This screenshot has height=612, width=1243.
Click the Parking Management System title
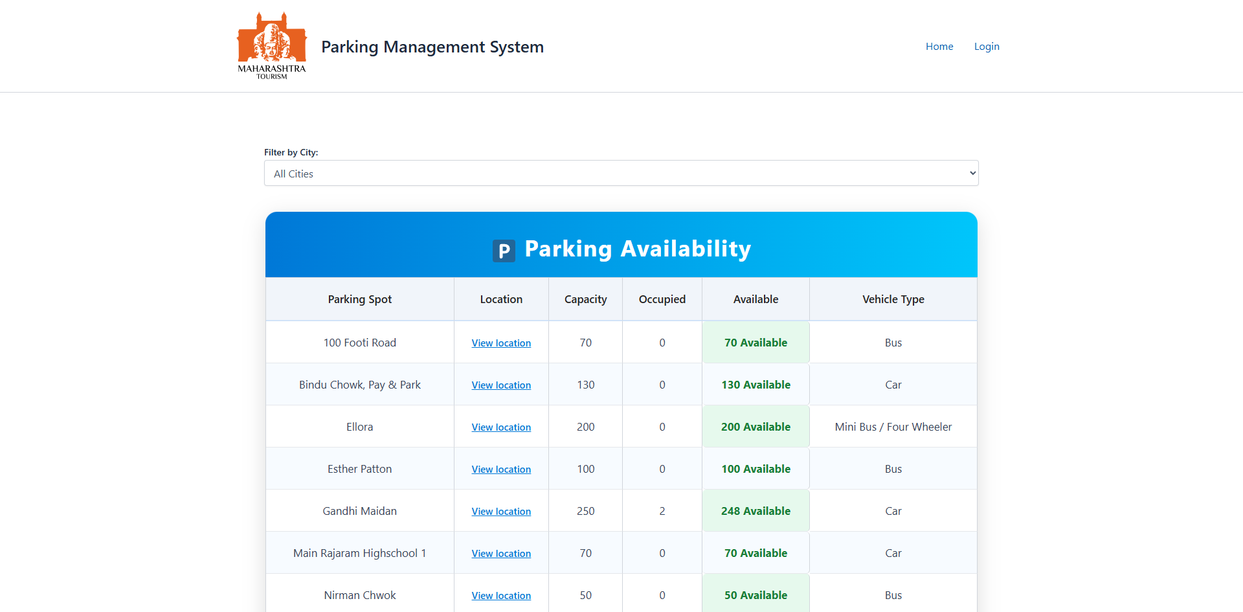(432, 47)
